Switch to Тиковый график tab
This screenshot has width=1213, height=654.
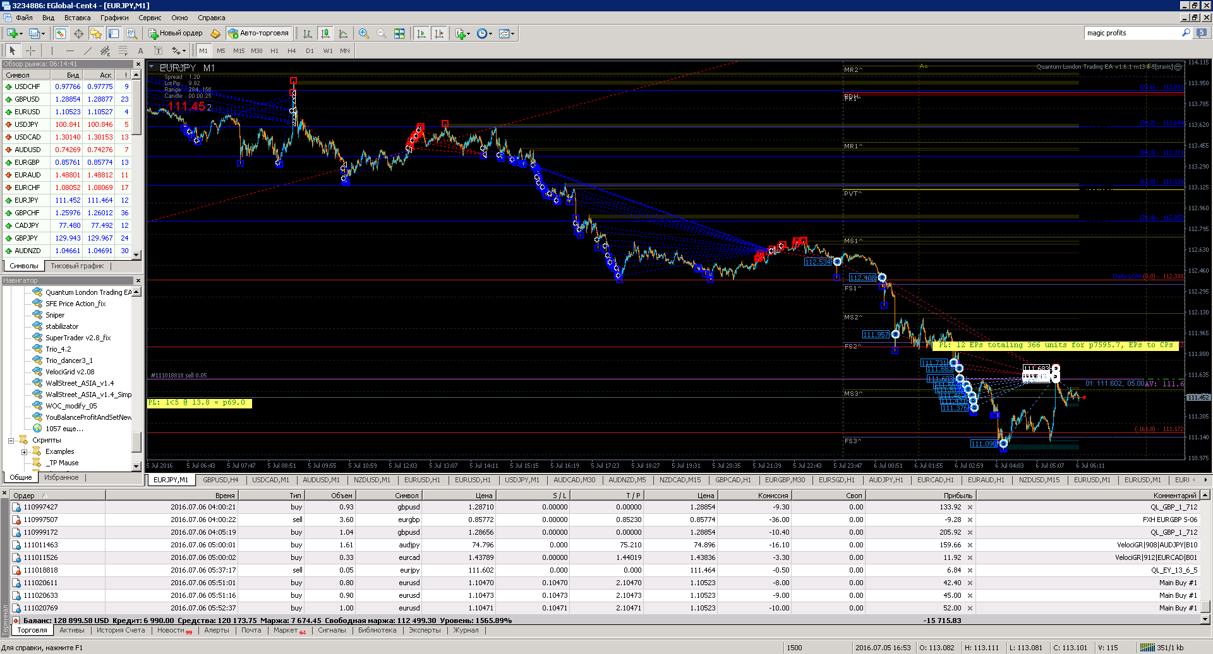(x=77, y=266)
